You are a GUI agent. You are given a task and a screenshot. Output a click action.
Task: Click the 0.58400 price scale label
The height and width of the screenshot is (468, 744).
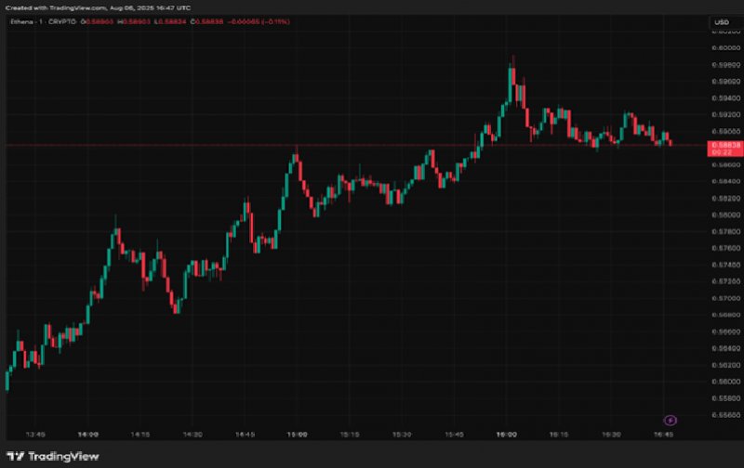click(726, 181)
